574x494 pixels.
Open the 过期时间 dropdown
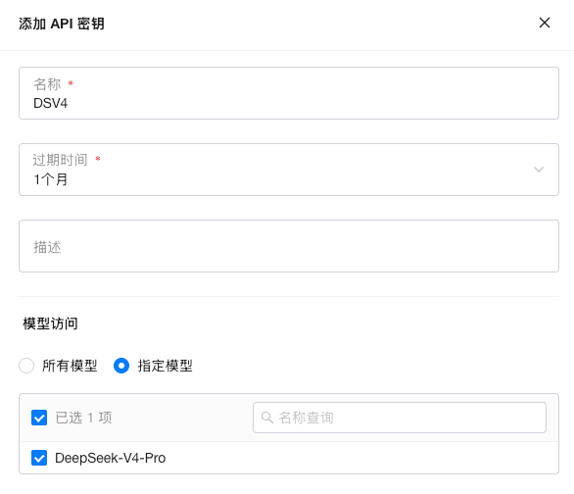point(289,170)
